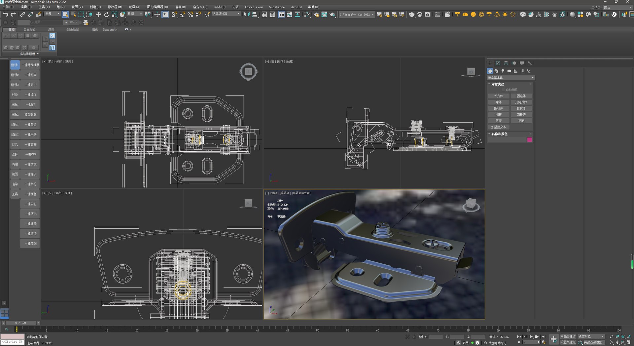Image resolution: width=634 pixels, height=346 pixels.
Task: Enable the 自动栅格 checkbox
Action: tap(504, 90)
